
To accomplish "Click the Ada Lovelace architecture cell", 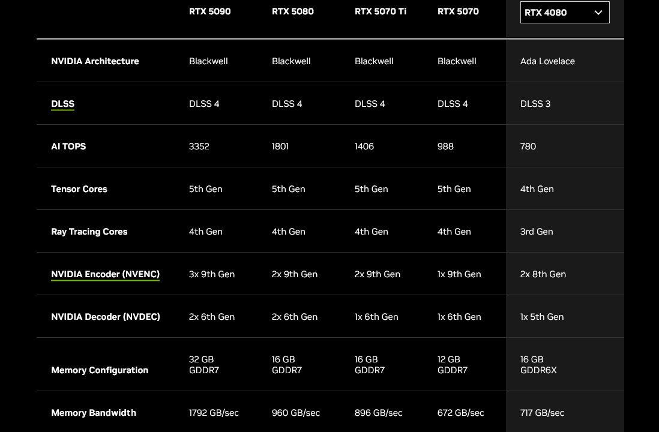I will [547, 61].
